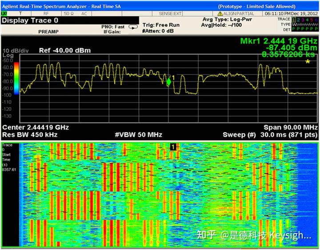Click the SENSE:EXT status field
The width and height of the screenshot is (320, 250).
click(170, 14)
